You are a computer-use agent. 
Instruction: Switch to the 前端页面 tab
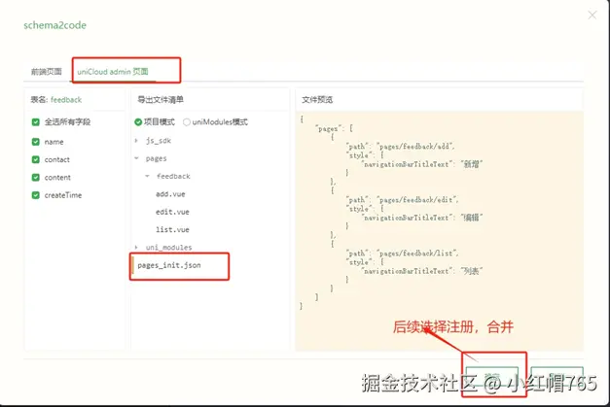coord(47,72)
